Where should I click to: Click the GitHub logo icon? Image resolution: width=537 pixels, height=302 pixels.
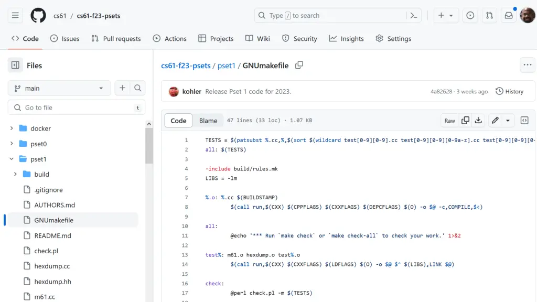pyautogui.click(x=38, y=15)
